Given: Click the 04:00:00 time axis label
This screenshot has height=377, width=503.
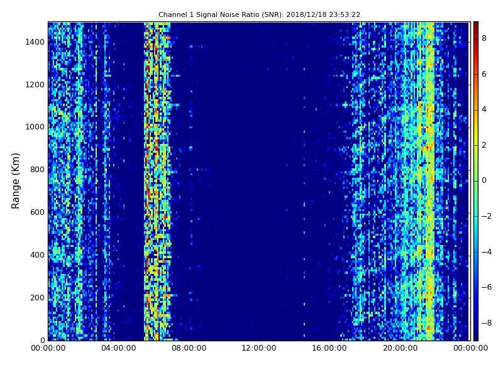Looking at the screenshot, I should pyautogui.click(x=118, y=348).
